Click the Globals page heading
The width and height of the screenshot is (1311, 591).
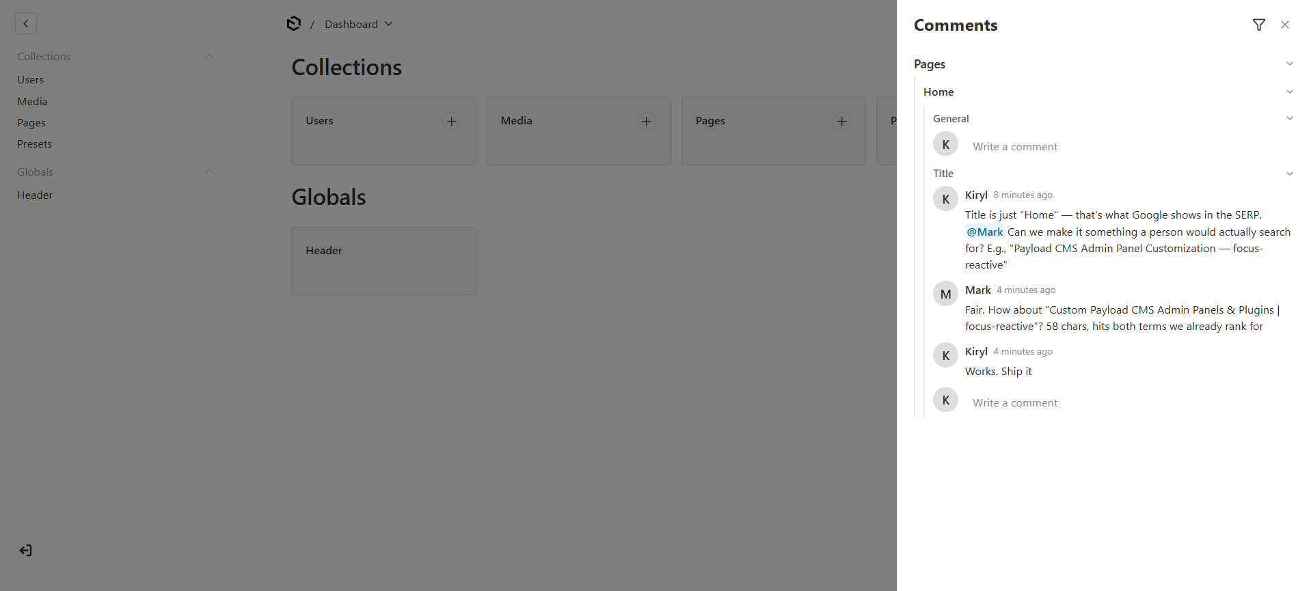[329, 197]
